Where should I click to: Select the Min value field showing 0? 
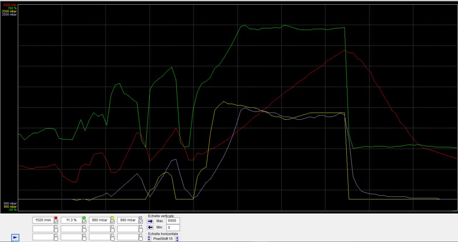pyautogui.click(x=172, y=227)
